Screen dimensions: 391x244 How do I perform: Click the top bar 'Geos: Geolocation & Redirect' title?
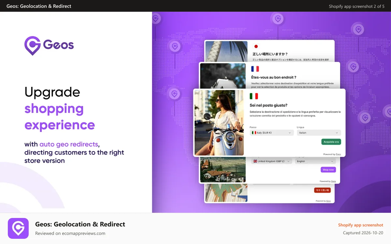pos(39,6)
